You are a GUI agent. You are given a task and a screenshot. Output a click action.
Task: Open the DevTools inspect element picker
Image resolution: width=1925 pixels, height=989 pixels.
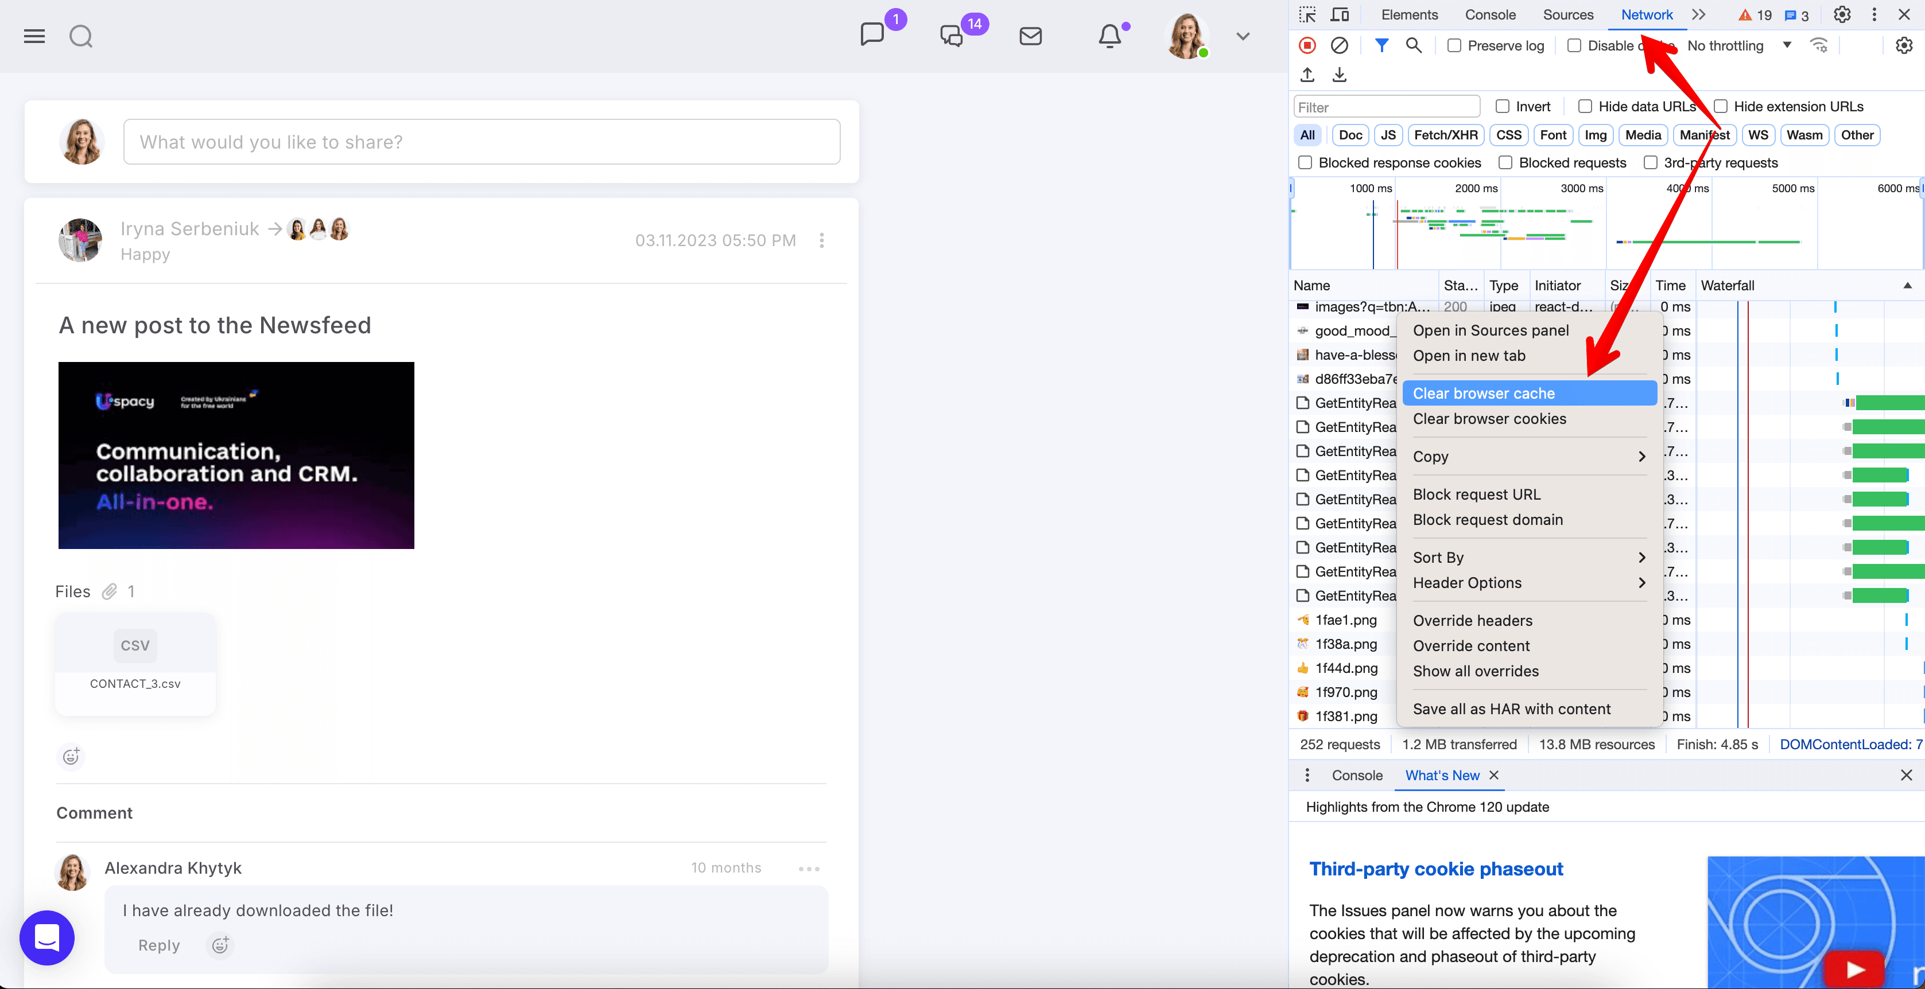click(x=1307, y=15)
